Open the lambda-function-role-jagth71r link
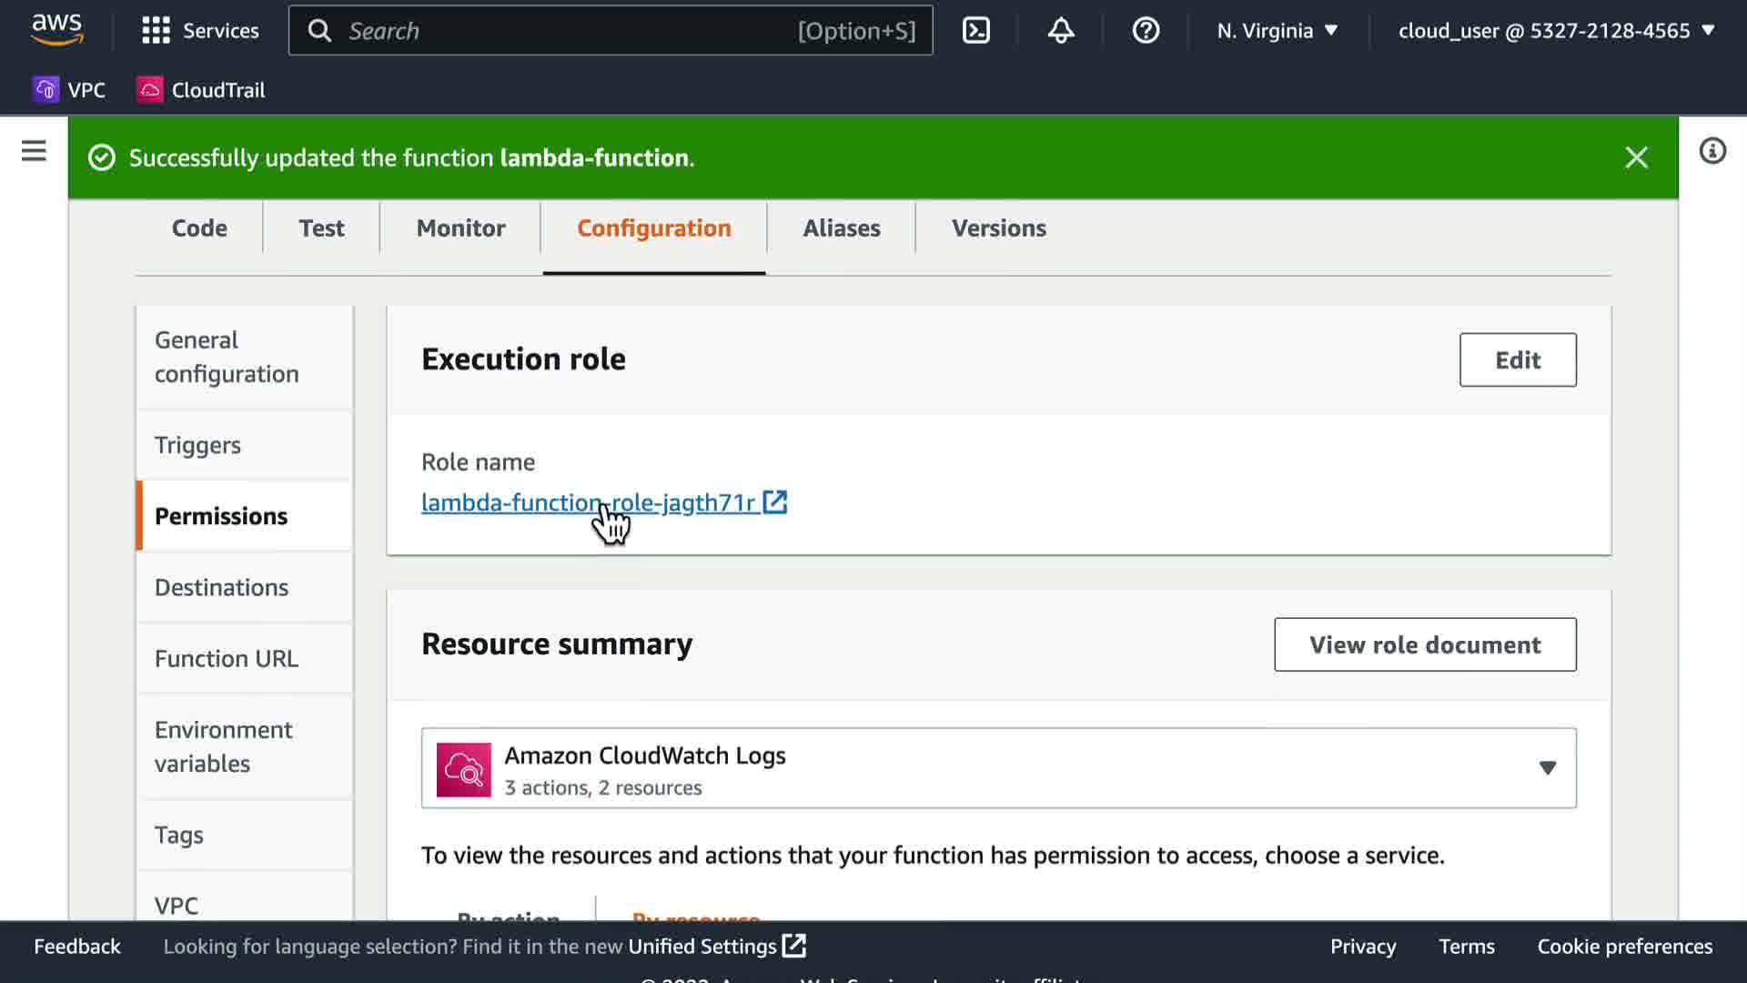The image size is (1747, 983). 588,502
